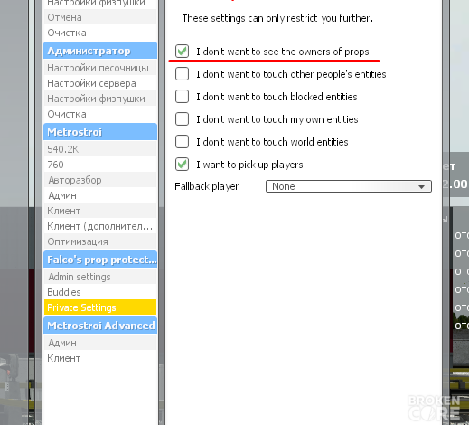Collapse the Metrostroi Advanced category header
Image resolution: width=469 pixels, height=425 pixels.
point(100,326)
